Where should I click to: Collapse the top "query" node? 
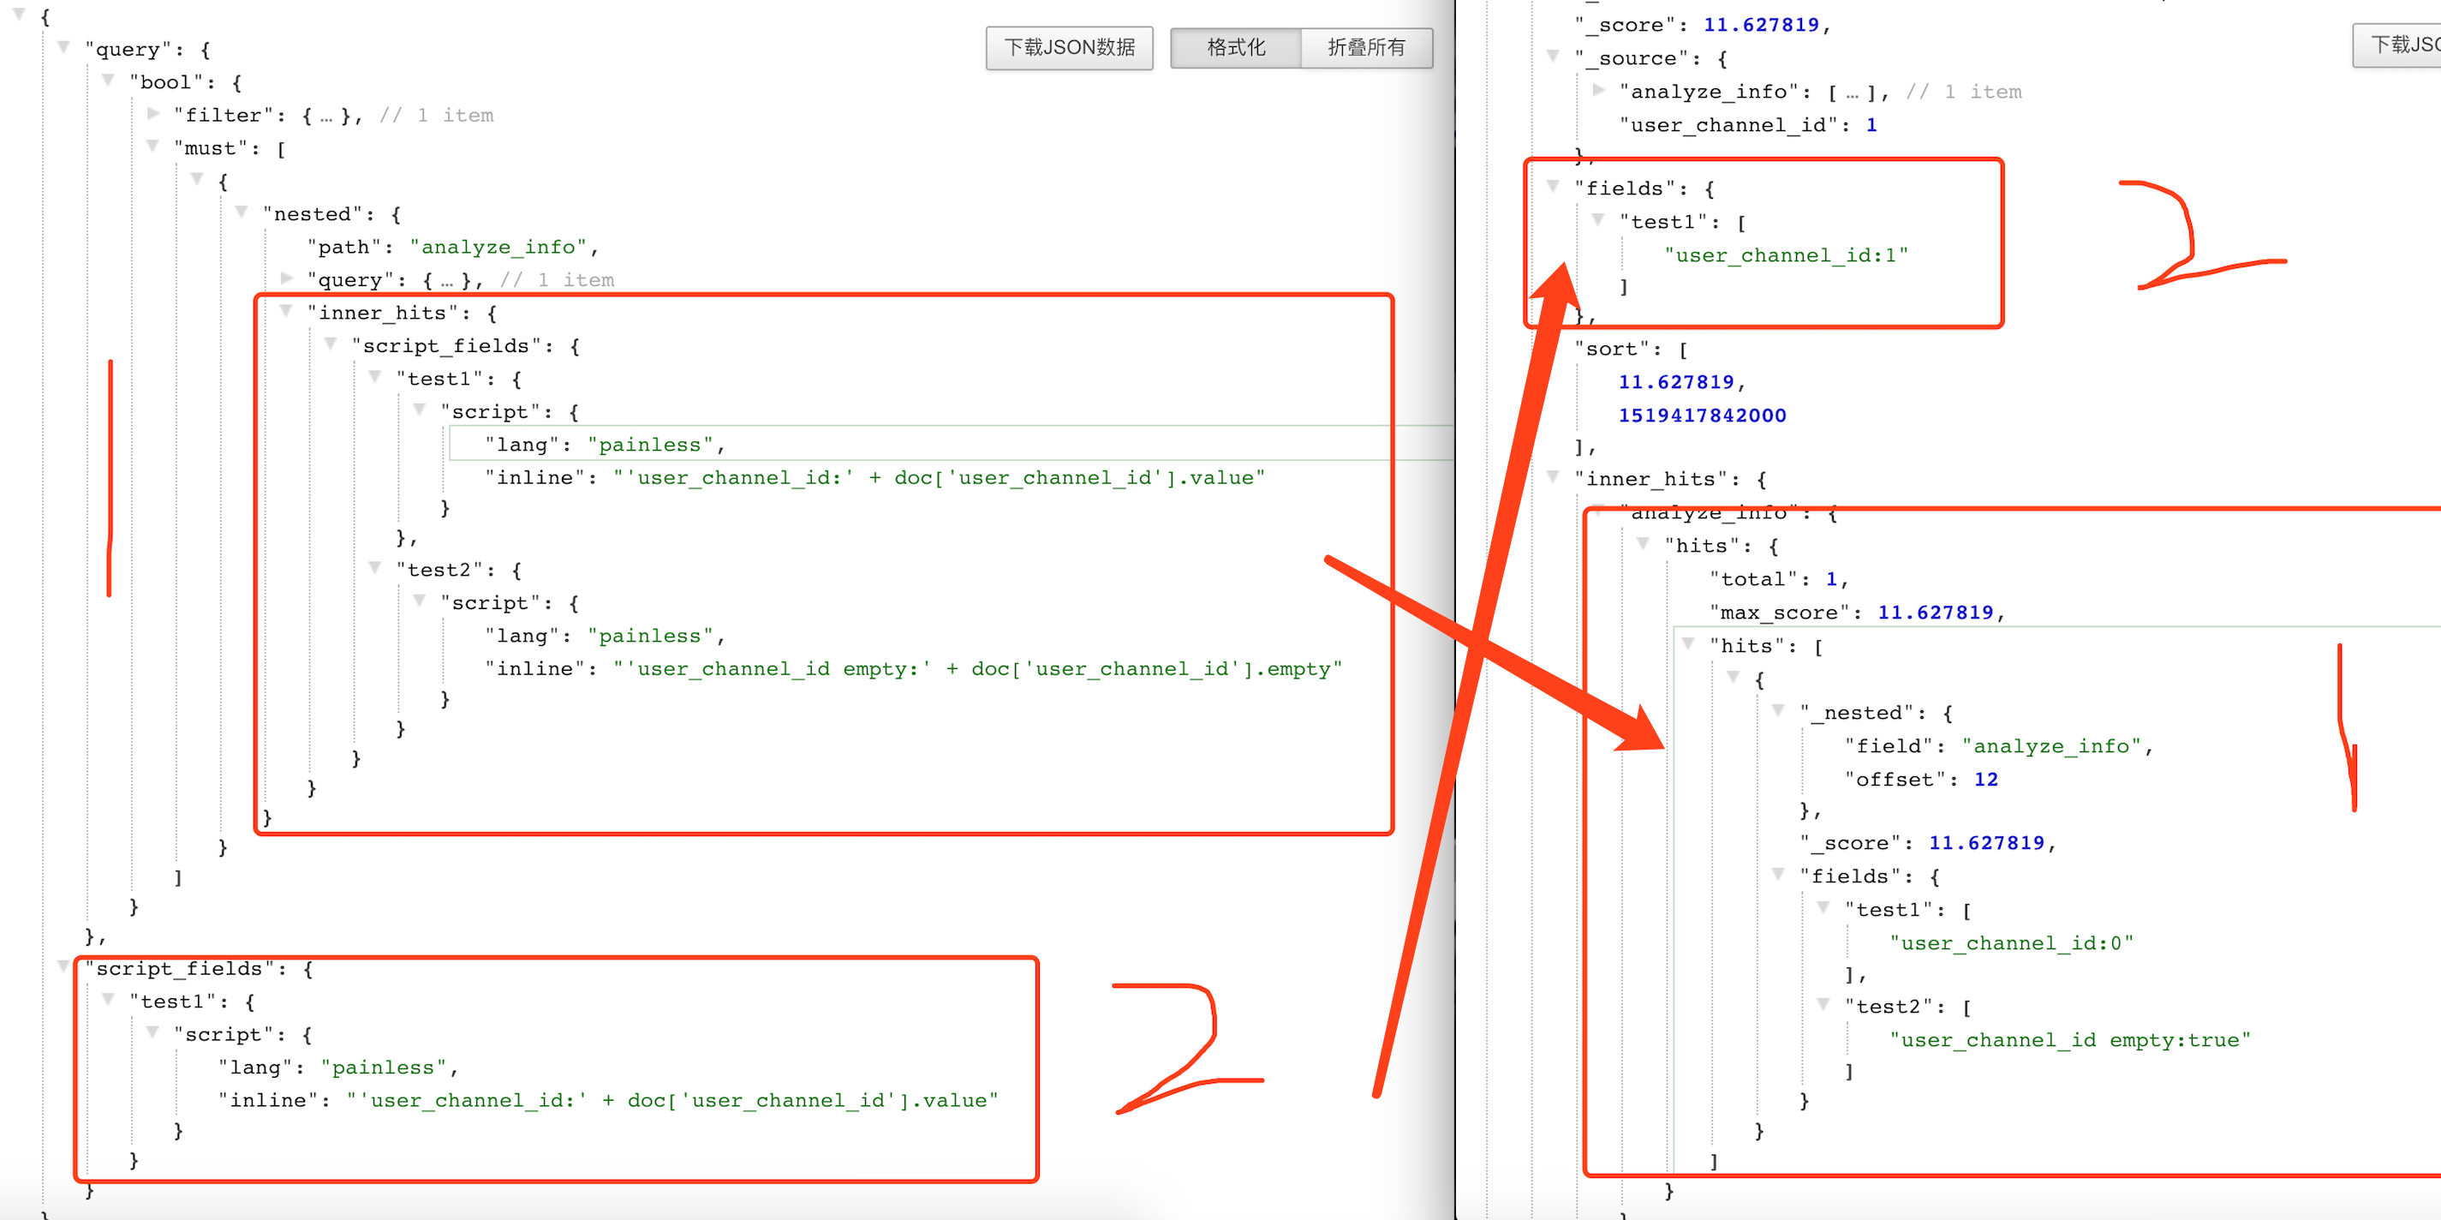[x=63, y=46]
